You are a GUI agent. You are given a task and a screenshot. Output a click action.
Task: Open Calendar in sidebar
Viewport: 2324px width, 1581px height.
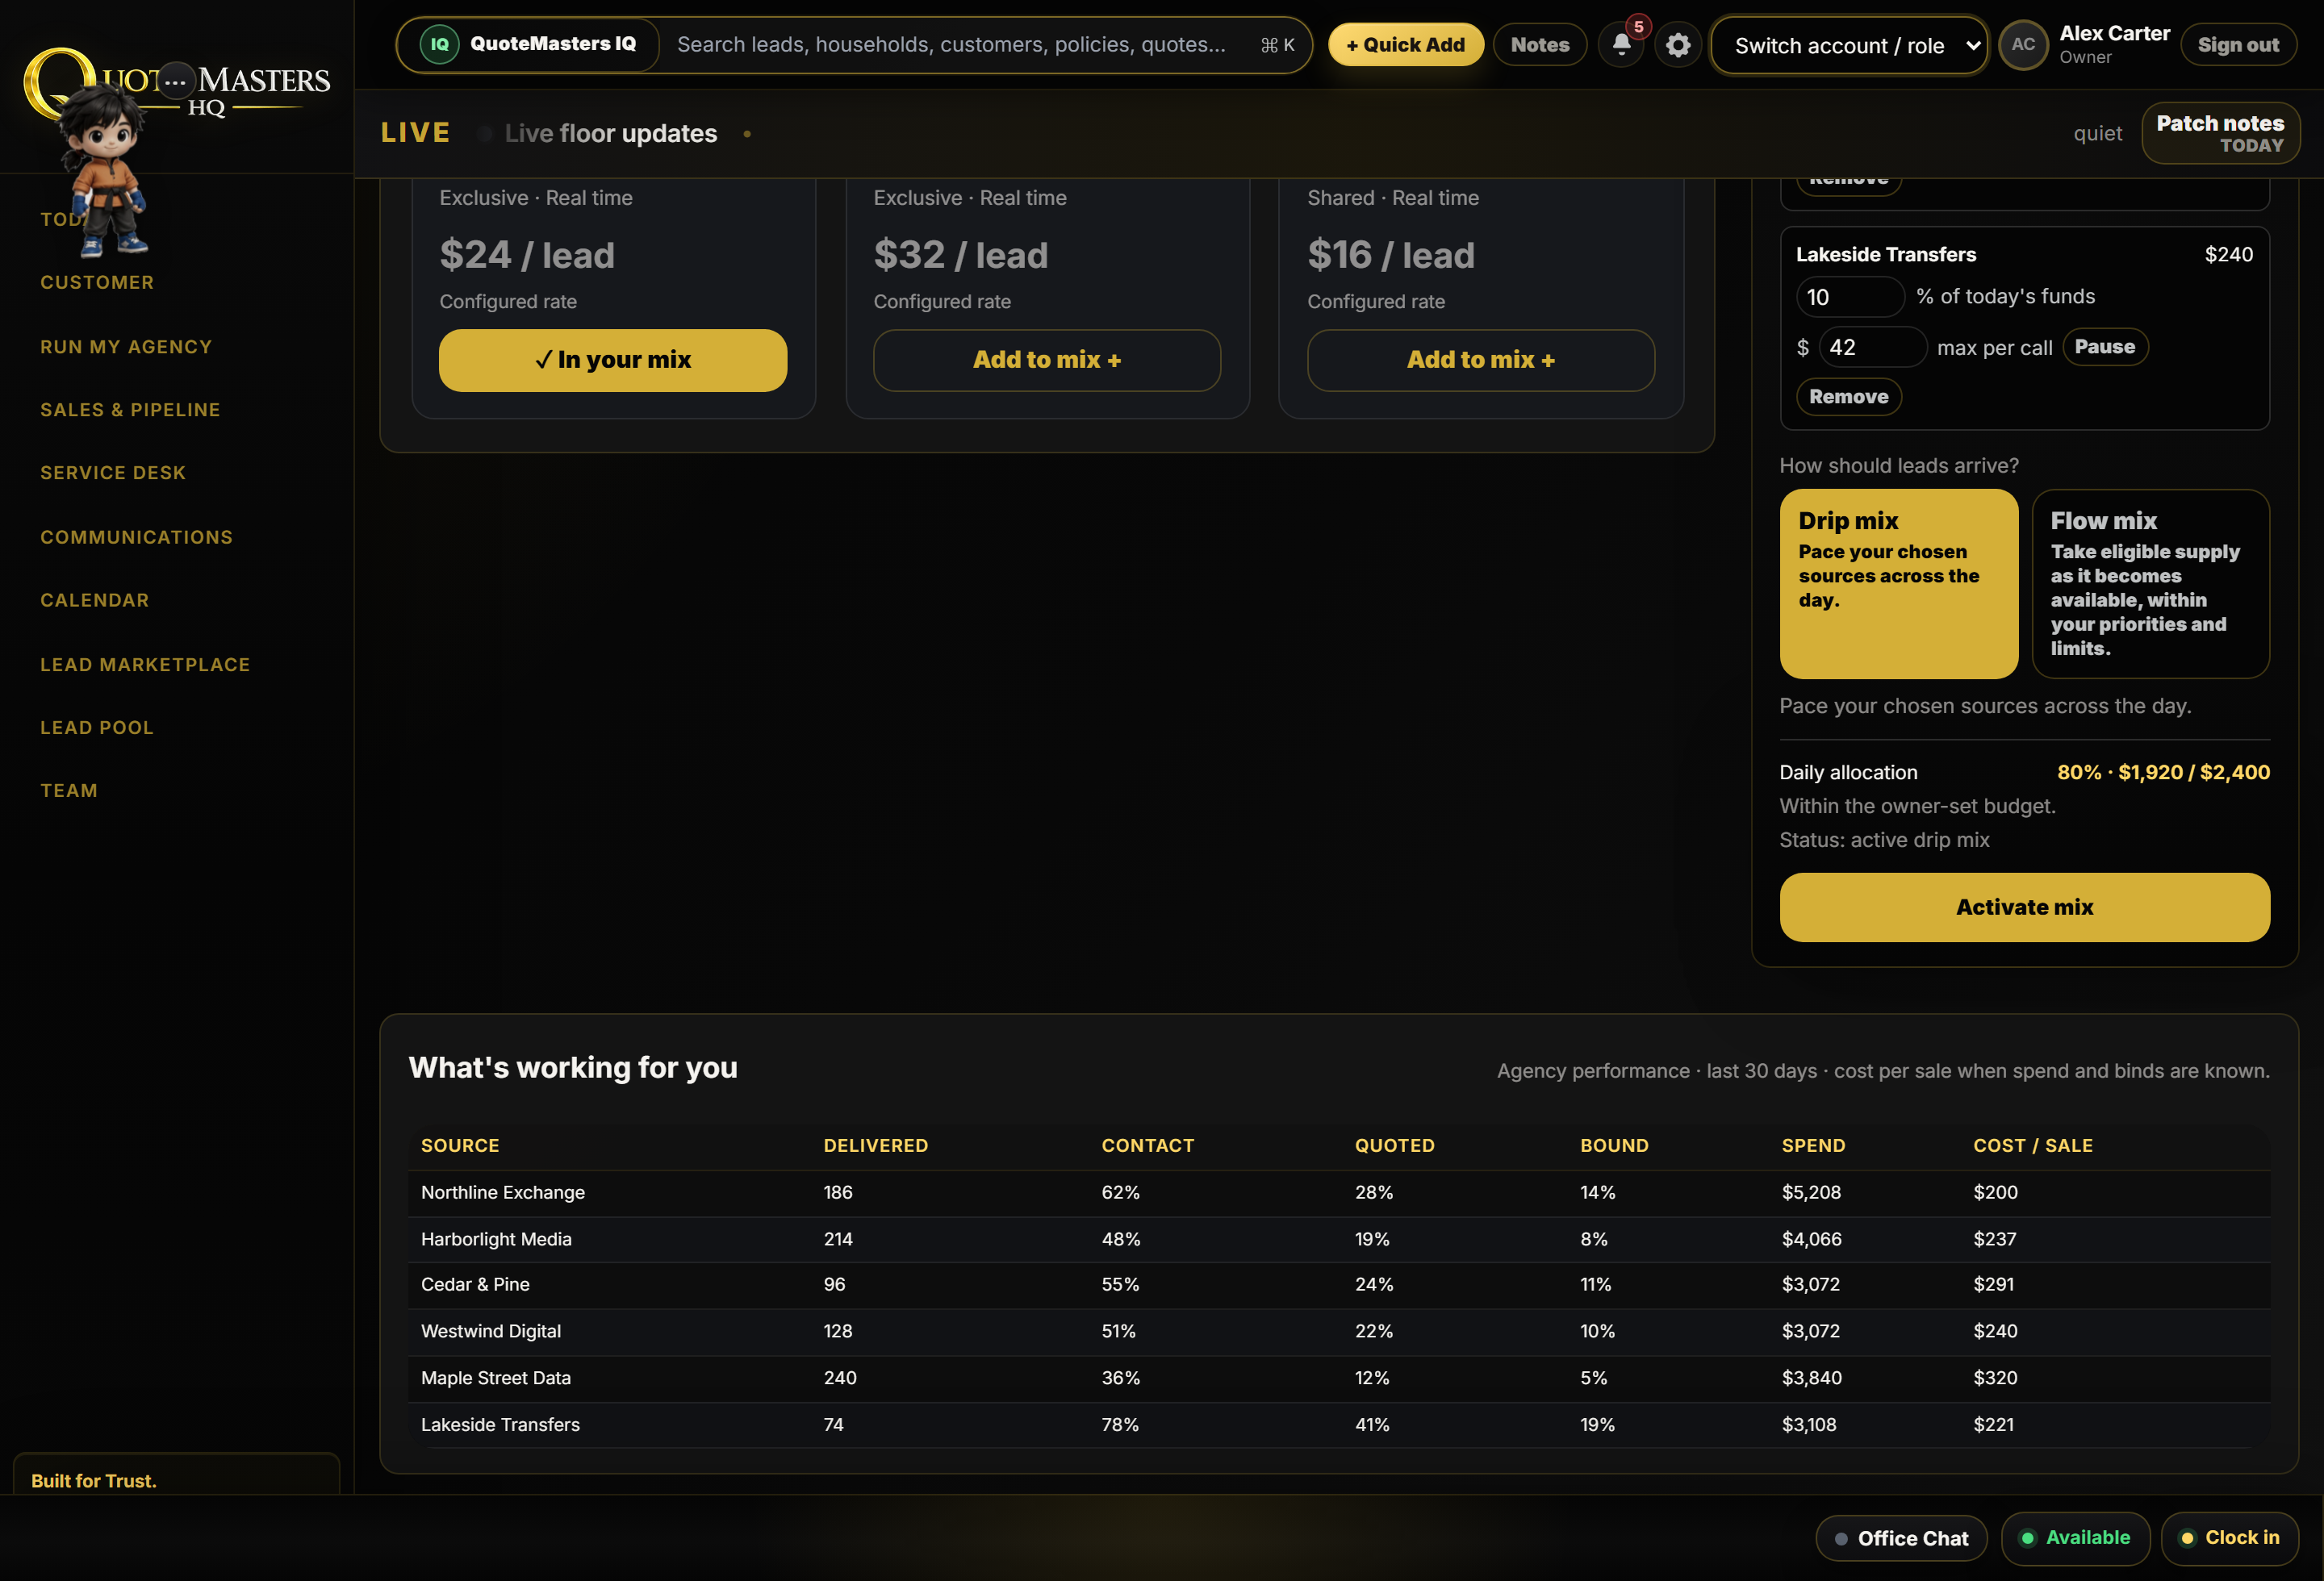pos(95,599)
